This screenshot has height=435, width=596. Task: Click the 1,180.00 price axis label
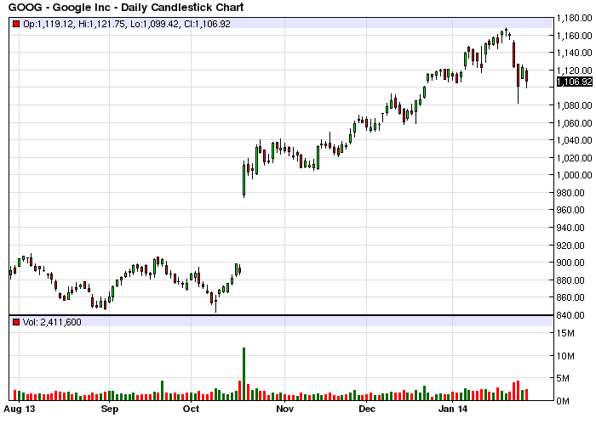pyautogui.click(x=575, y=18)
